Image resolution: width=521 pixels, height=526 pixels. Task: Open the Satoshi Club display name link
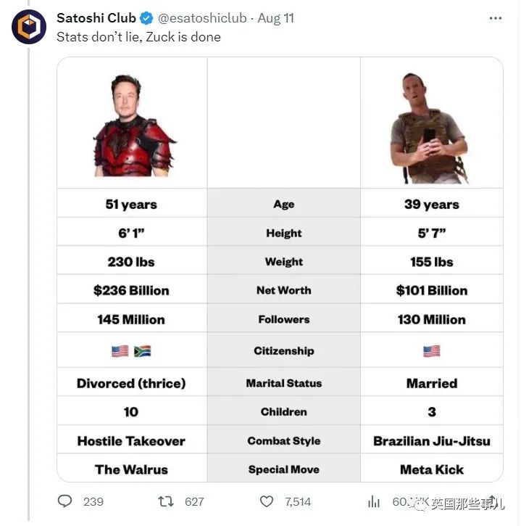96,18
